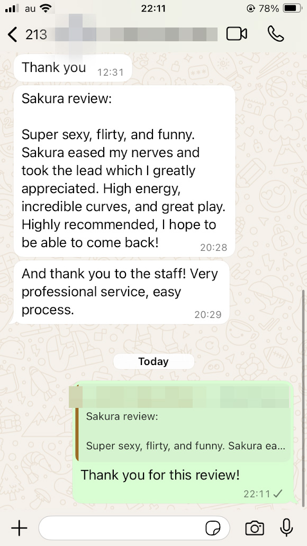The image size is (307, 546).
Task: Start a video call with this contact
Action: point(237,34)
